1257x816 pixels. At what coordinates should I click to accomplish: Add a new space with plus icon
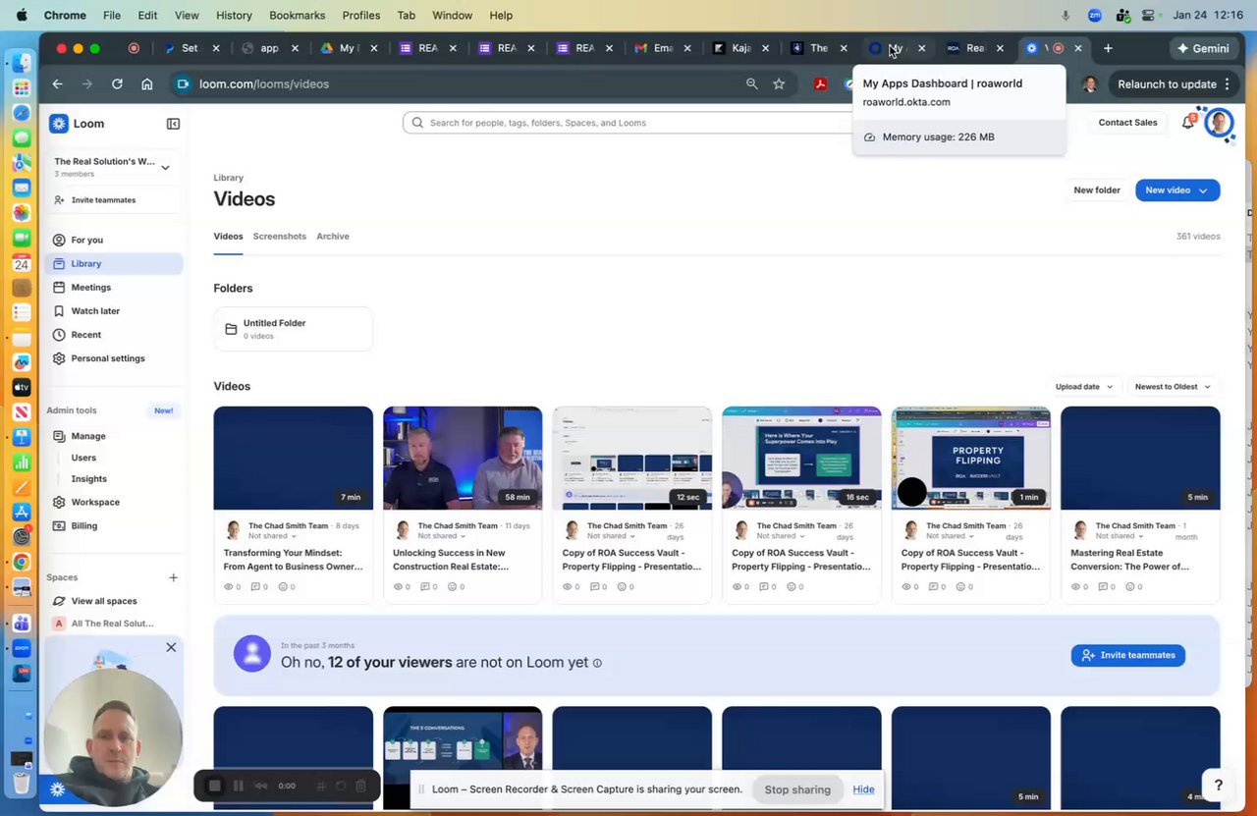click(173, 577)
